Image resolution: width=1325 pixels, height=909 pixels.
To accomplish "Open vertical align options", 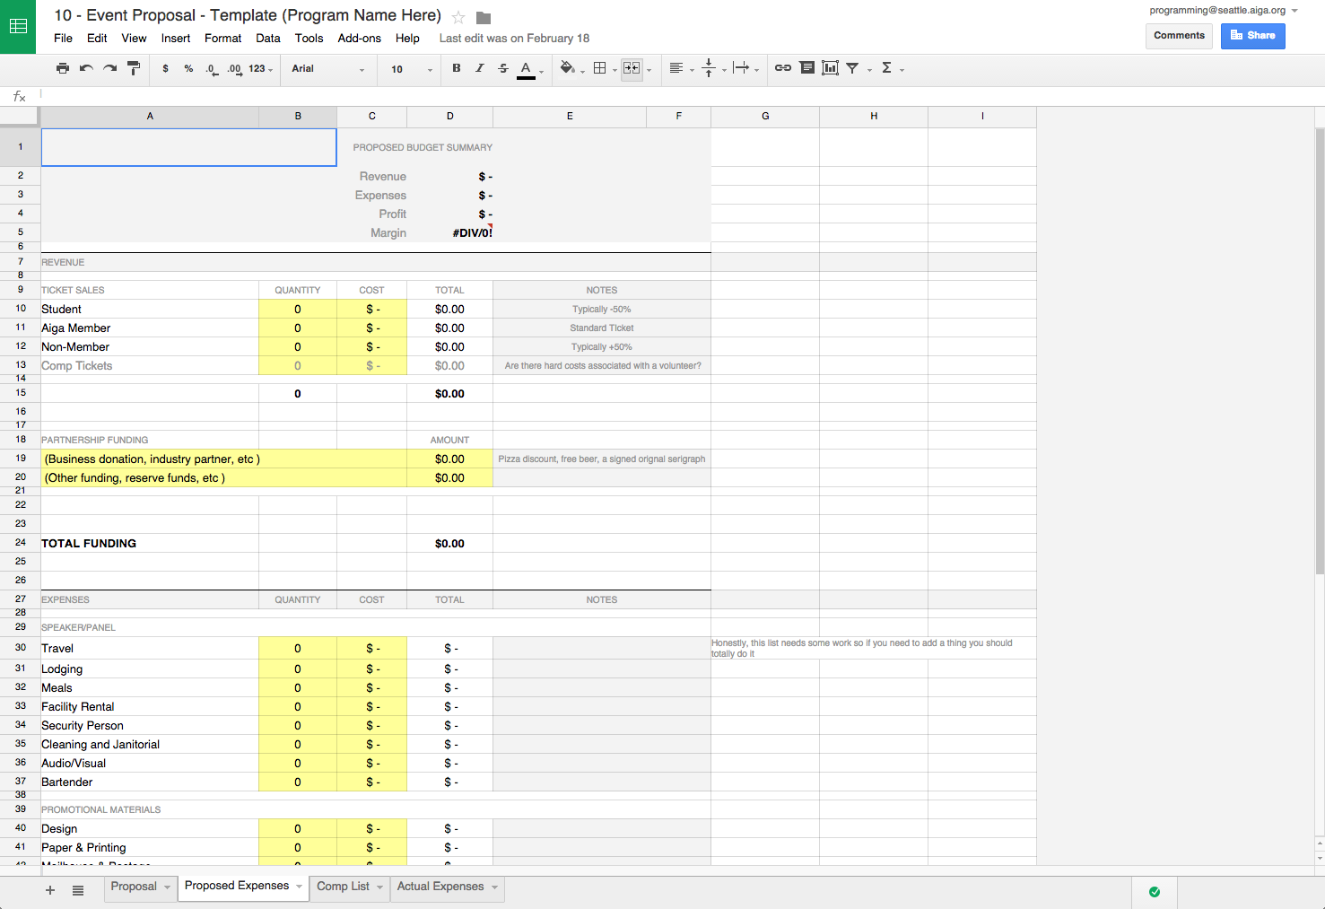I will 709,68.
